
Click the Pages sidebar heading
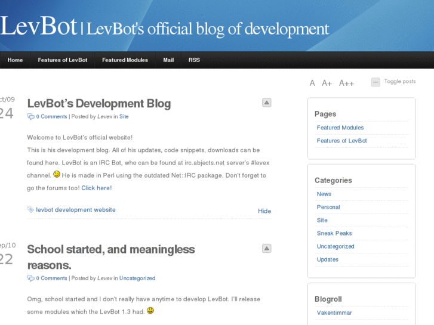[x=325, y=114]
